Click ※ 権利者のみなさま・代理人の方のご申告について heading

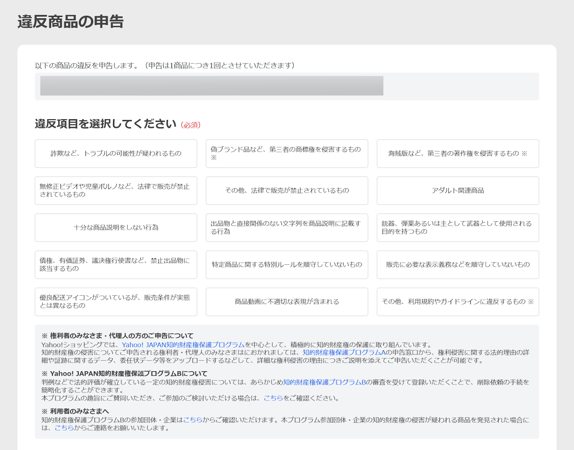click(x=117, y=336)
